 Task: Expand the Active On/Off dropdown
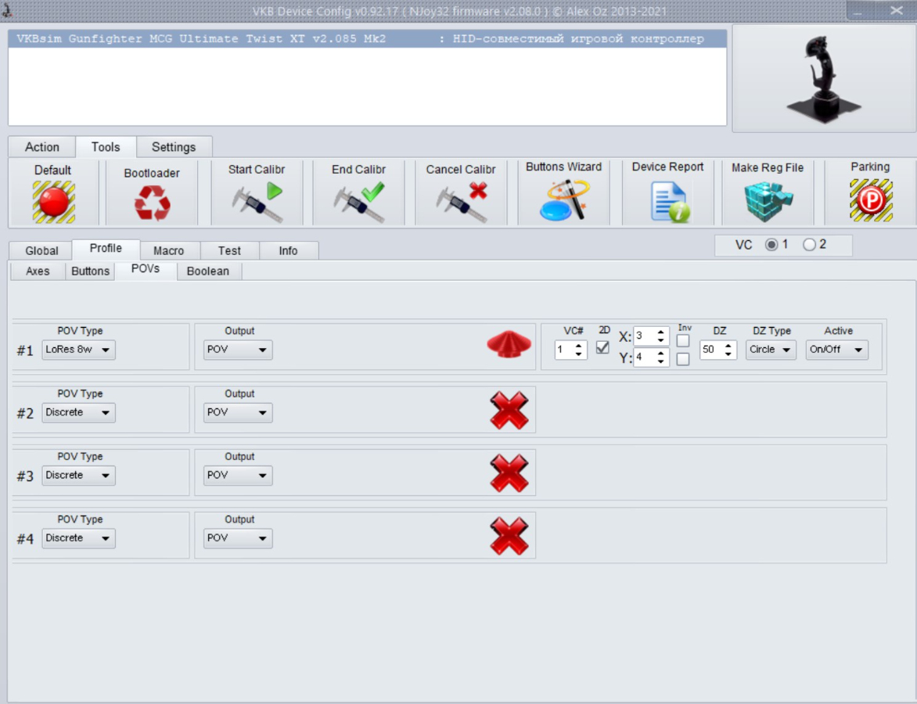(836, 350)
